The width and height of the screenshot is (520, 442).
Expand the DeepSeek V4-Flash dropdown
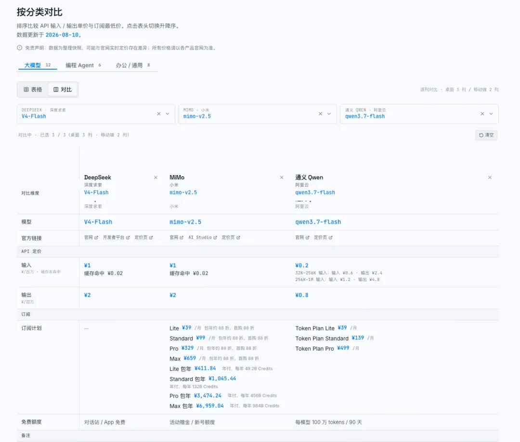click(x=168, y=114)
